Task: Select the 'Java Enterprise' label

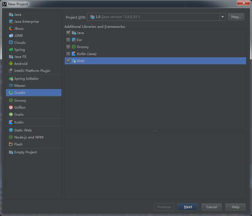Action: (x=27, y=22)
